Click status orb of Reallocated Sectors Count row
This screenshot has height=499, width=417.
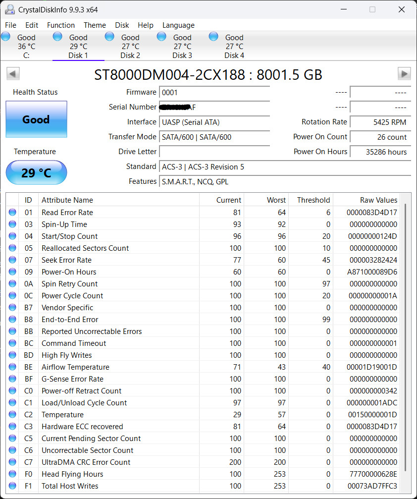click(x=12, y=248)
